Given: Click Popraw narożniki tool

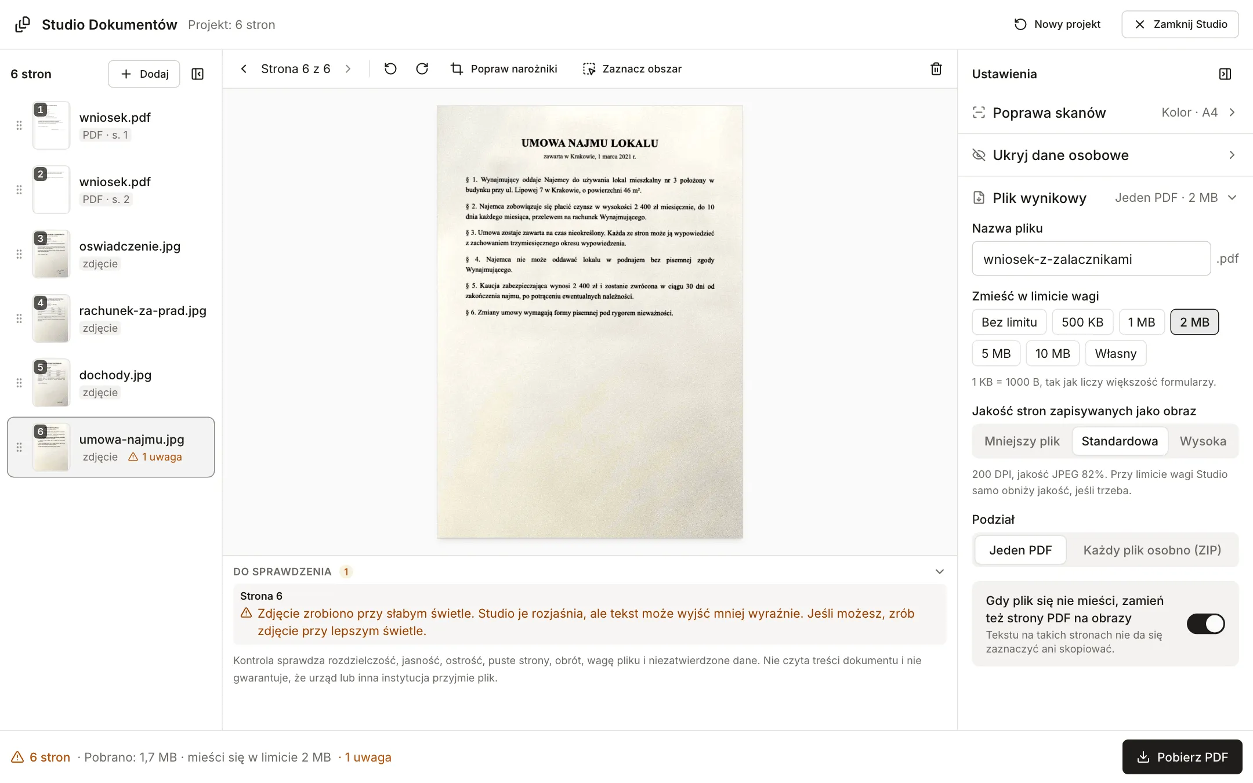Looking at the screenshot, I should click(x=504, y=69).
